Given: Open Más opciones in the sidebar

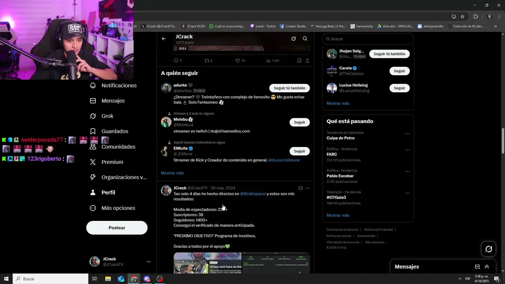Looking at the screenshot, I should pyautogui.click(x=112, y=208).
